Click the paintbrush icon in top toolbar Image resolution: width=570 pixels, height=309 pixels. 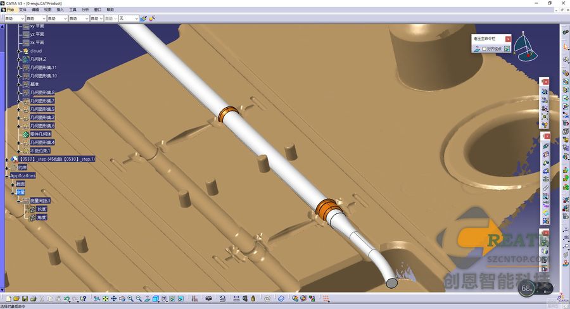pyautogui.click(x=144, y=18)
